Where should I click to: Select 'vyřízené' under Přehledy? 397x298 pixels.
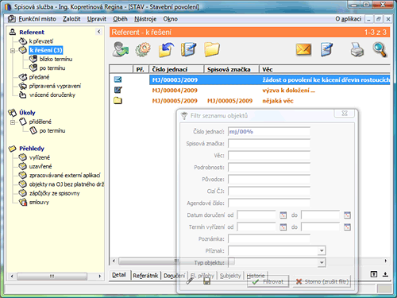[x=40, y=157]
